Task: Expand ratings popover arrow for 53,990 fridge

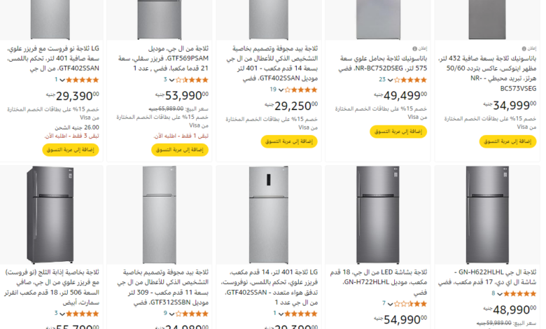Action: tap(170, 80)
